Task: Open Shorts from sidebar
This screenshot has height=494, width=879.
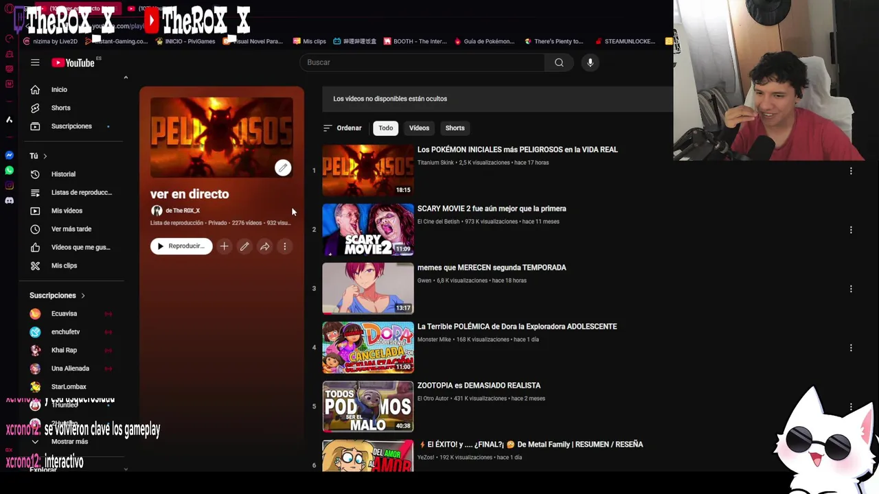Action: coord(60,108)
